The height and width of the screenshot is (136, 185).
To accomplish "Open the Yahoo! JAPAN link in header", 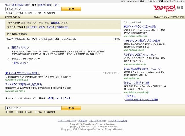I will click(127, 1).
